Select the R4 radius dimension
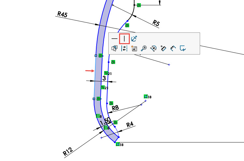This screenshot has width=244, height=161. click(130, 124)
